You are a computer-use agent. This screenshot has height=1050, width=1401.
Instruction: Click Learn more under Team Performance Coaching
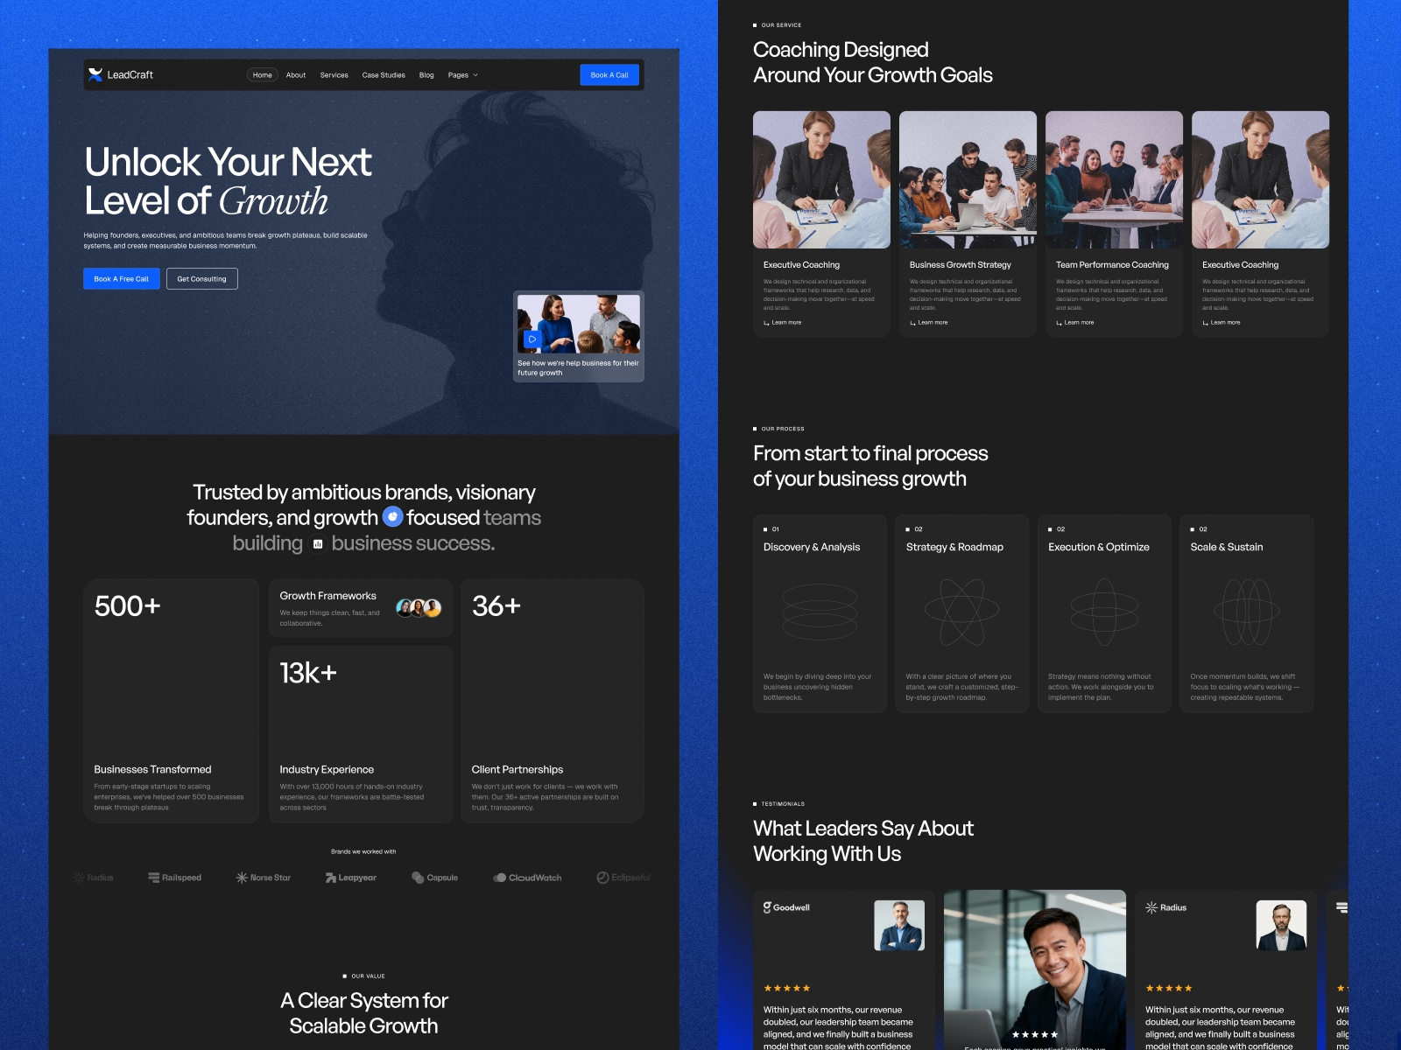1075,323
